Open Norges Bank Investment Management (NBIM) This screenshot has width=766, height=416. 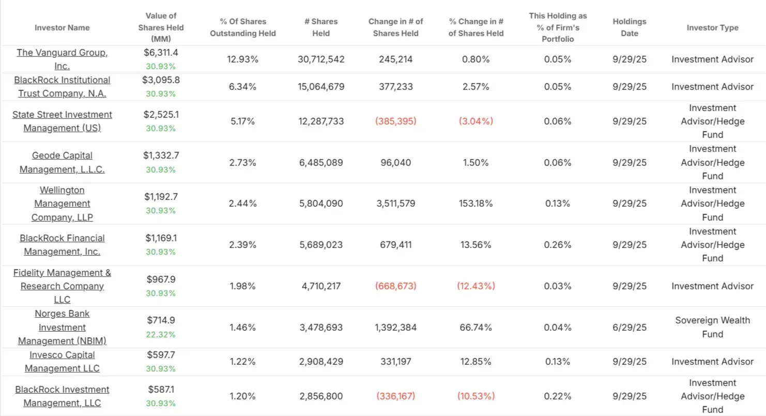[62, 327]
